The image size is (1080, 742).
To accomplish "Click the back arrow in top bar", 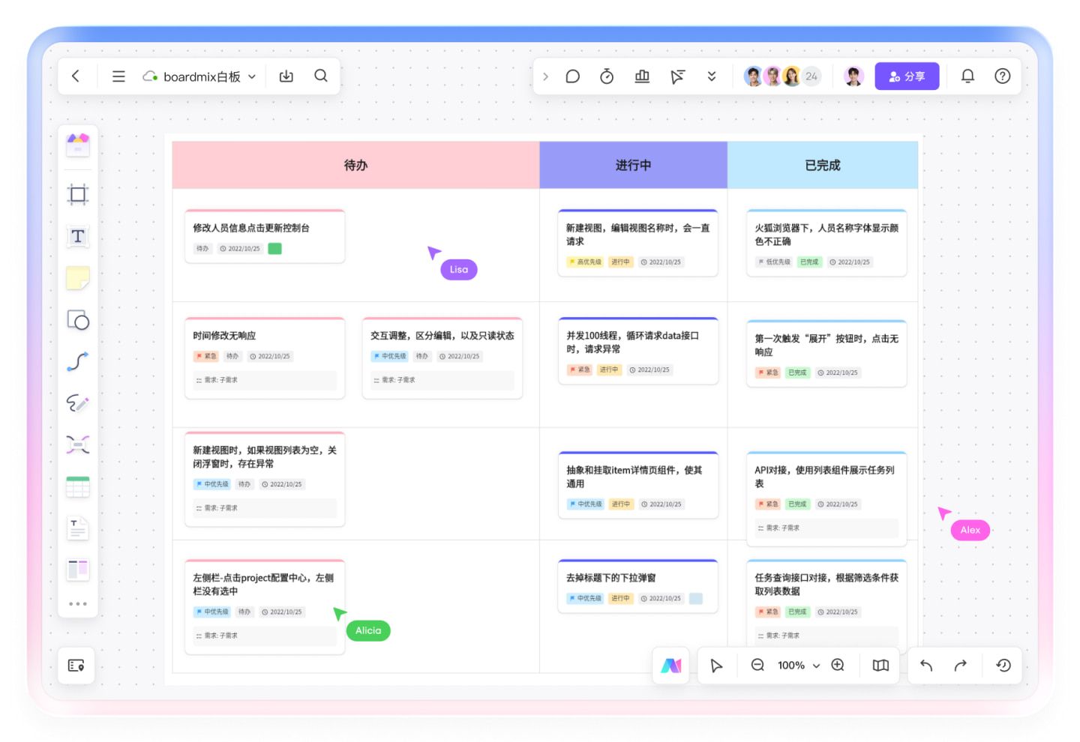I will pos(76,76).
